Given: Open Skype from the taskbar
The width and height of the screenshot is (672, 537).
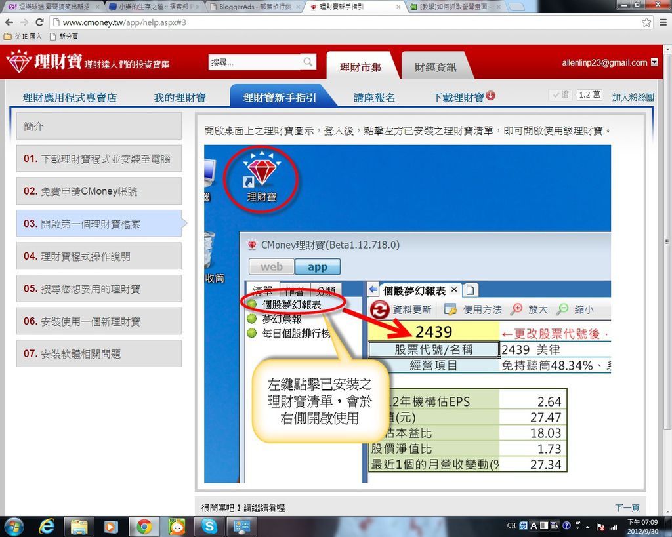Looking at the screenshot, I should (209, 527).
